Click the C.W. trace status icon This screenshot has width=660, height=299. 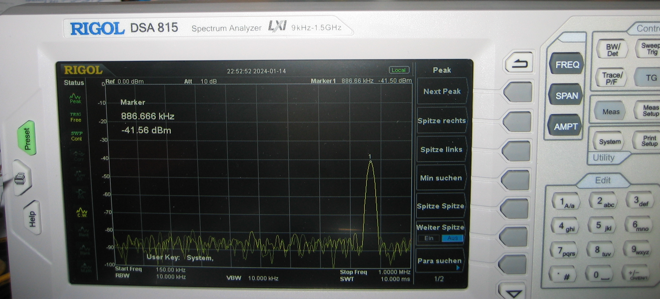82,213
